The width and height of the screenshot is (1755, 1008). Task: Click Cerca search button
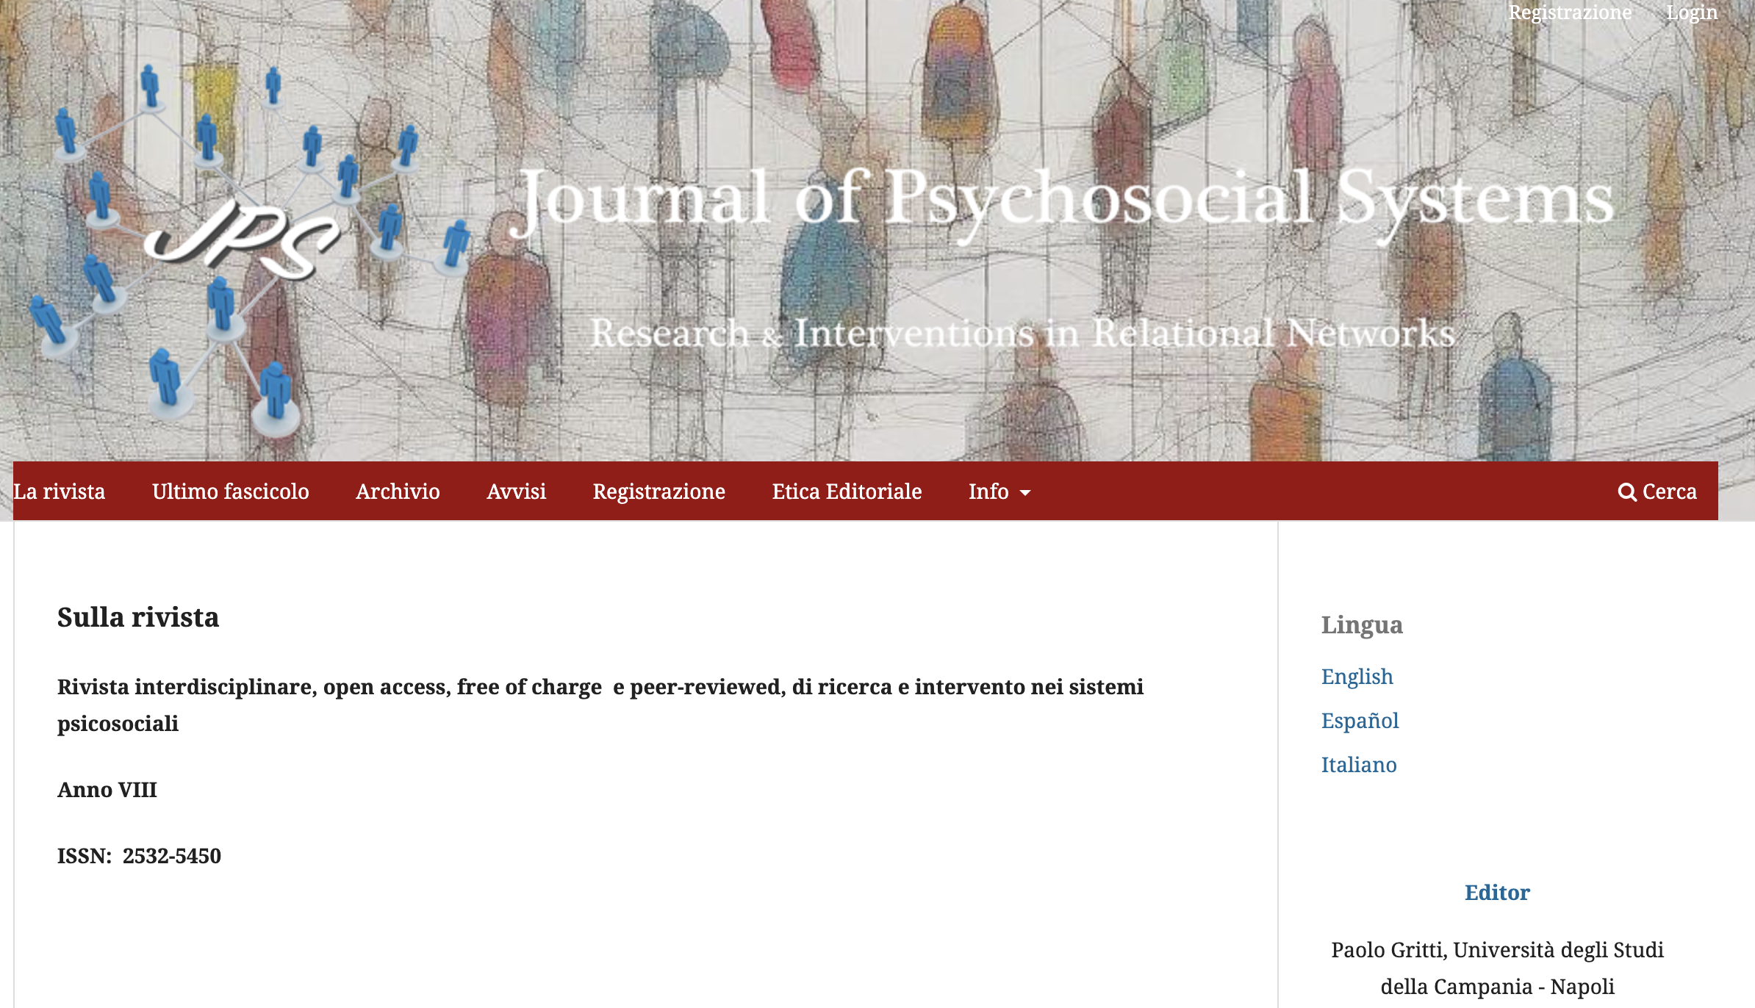pyautogui.click(x=1669, y=492)
